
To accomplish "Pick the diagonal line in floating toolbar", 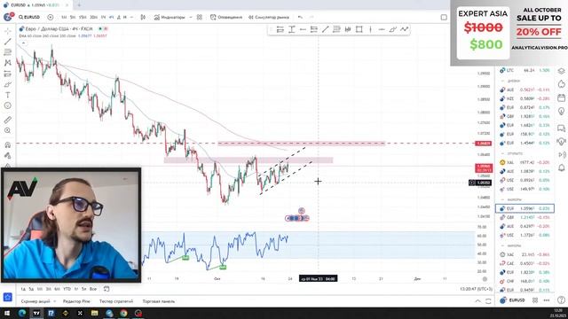I will (326, 29).
